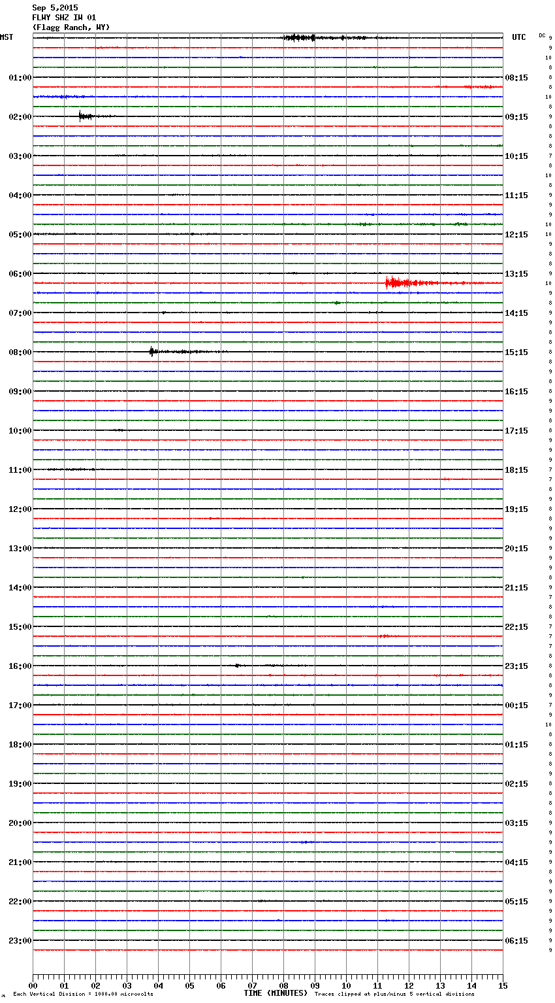Viewport: 555px width, 1003px height.
Task: Select the '(Flagg Ranch, WY)' location label
Action: [71, 27]
